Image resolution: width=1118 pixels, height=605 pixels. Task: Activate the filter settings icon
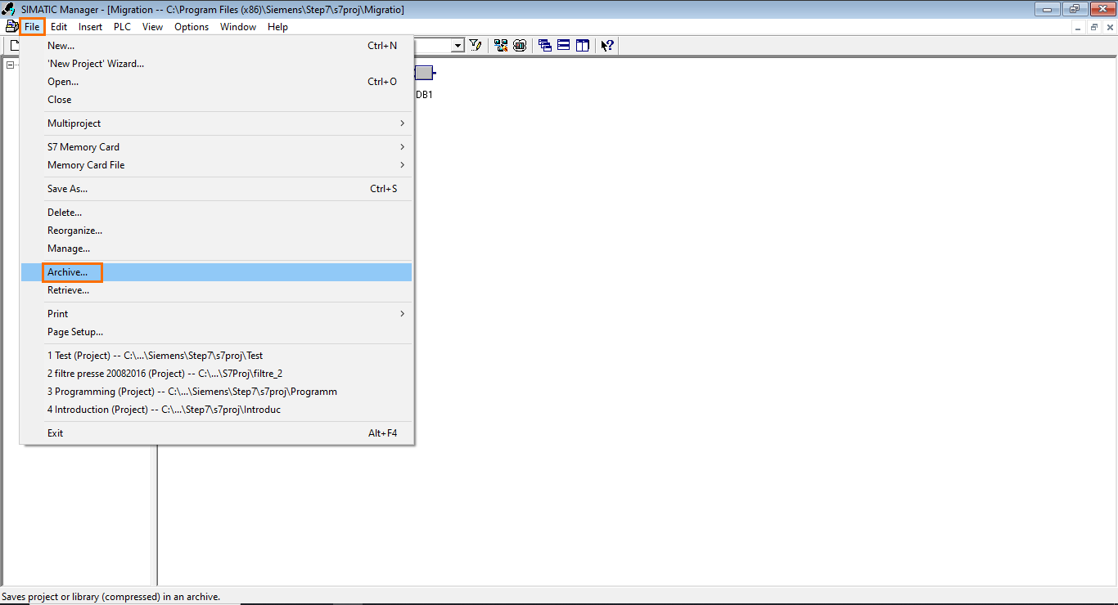pos(476,45)
